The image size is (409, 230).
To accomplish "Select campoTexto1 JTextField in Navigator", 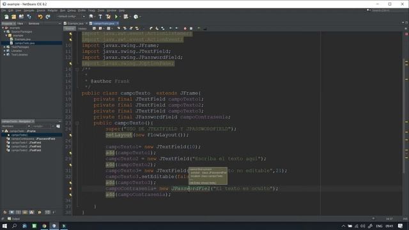I will pos(24,142).
